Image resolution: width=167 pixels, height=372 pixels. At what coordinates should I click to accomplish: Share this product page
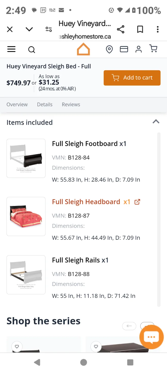tap(121, 29)
